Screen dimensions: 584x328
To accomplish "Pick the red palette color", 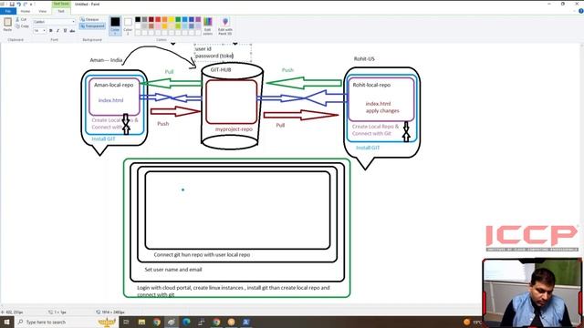I will point(158,19).
